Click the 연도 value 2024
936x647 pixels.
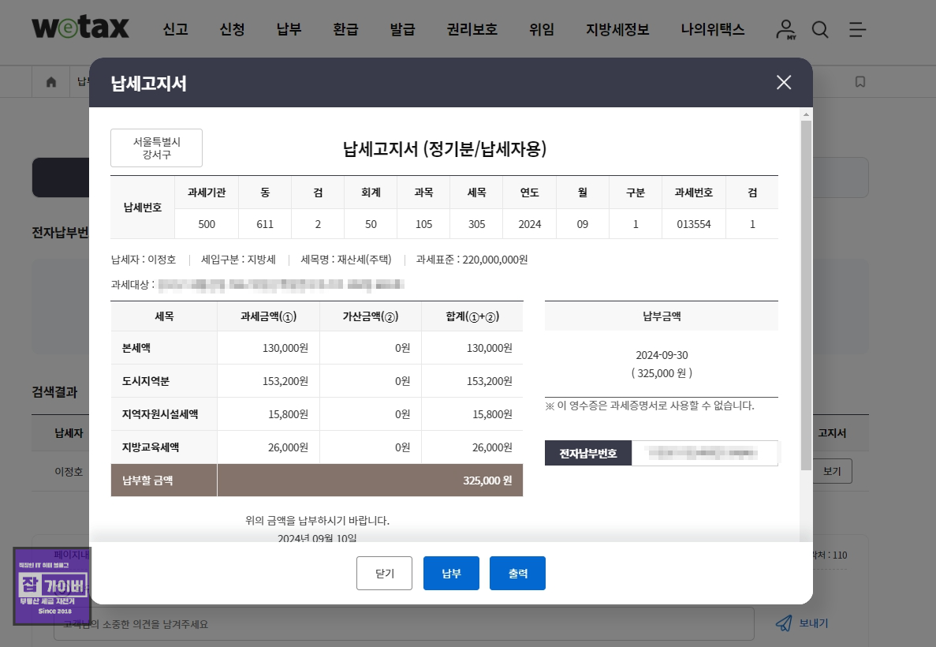click(529, 224)
